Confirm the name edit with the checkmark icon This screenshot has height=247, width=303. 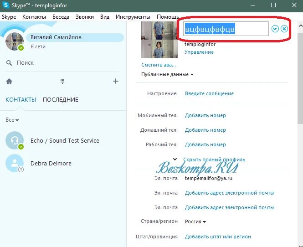pyautogui.click(x=275, y=29)
